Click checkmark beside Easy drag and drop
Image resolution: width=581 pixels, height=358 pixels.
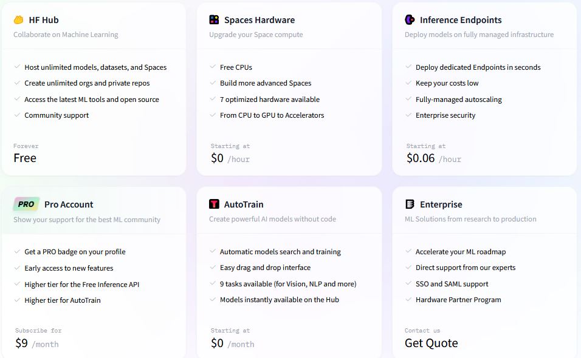(213, 267)
